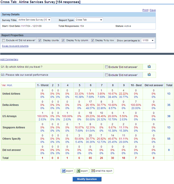The width and height of the screenshot is (174, 184).
Task: Click the 48.57% value in Delta row
Action: [x=90, y=108]
